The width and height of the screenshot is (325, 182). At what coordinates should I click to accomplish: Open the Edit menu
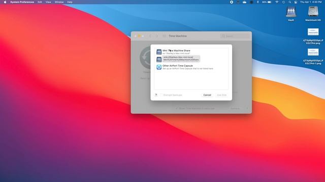click(40, 2)
